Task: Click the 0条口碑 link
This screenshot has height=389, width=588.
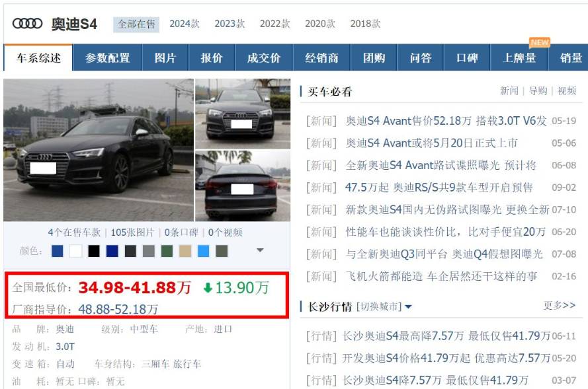Action: click(x=181, y=232)
